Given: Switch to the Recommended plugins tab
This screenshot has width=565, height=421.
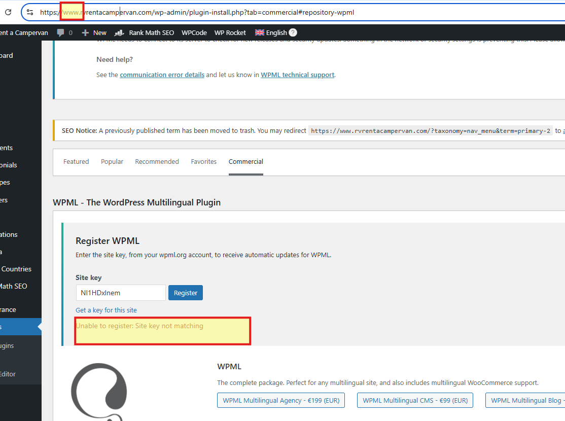Looking at the screenshot, I should (157, 161).
